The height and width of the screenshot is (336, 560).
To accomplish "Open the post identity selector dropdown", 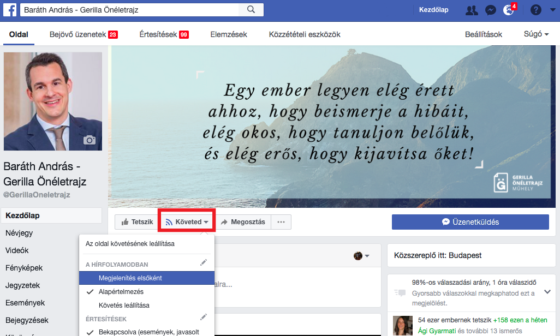I will (x=361, y=256).
